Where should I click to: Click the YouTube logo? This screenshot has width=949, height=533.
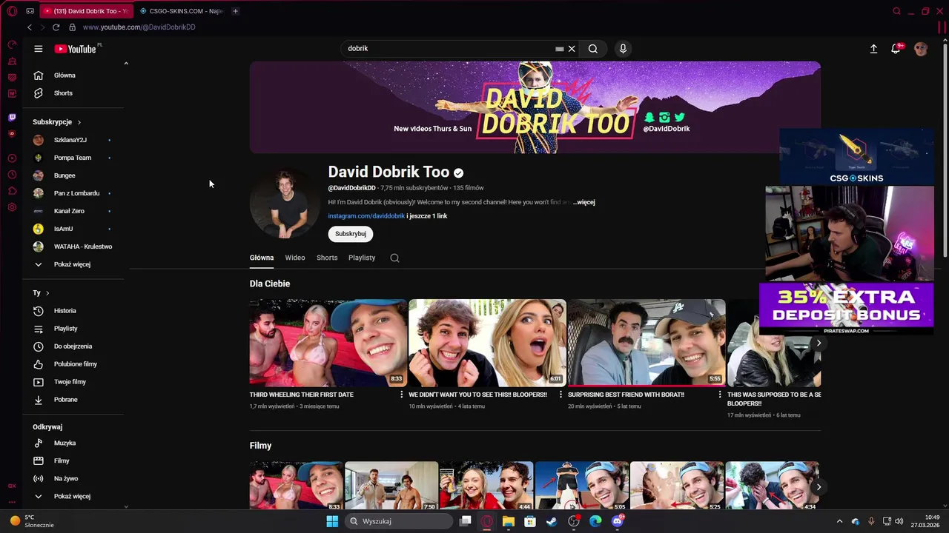point(77,49)
